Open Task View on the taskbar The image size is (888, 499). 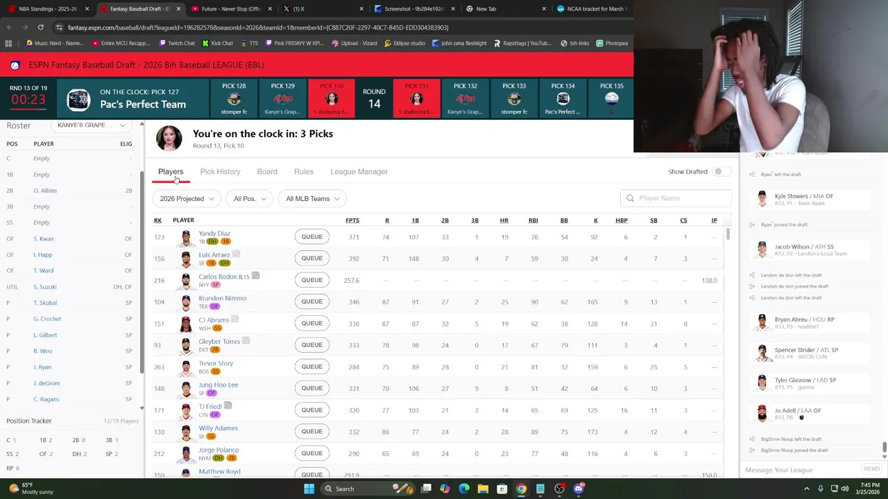coord(426,489)
